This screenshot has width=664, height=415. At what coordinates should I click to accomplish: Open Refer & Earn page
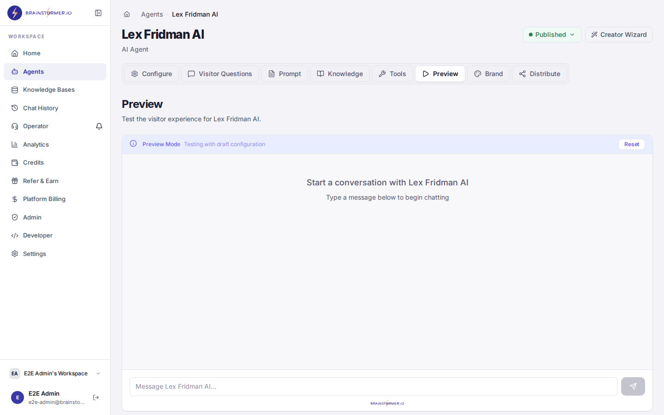click(x=55, y=181)
